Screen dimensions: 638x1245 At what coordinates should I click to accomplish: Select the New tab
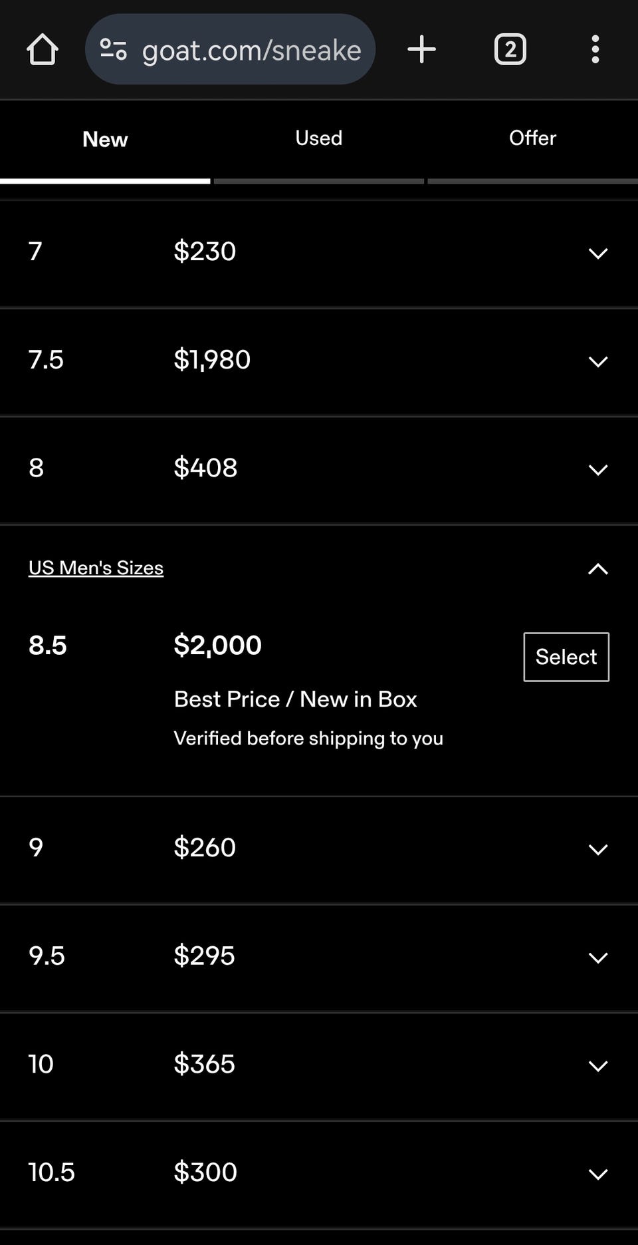click(x=105, y=139)
